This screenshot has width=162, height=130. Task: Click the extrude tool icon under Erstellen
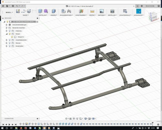[40, 11]
